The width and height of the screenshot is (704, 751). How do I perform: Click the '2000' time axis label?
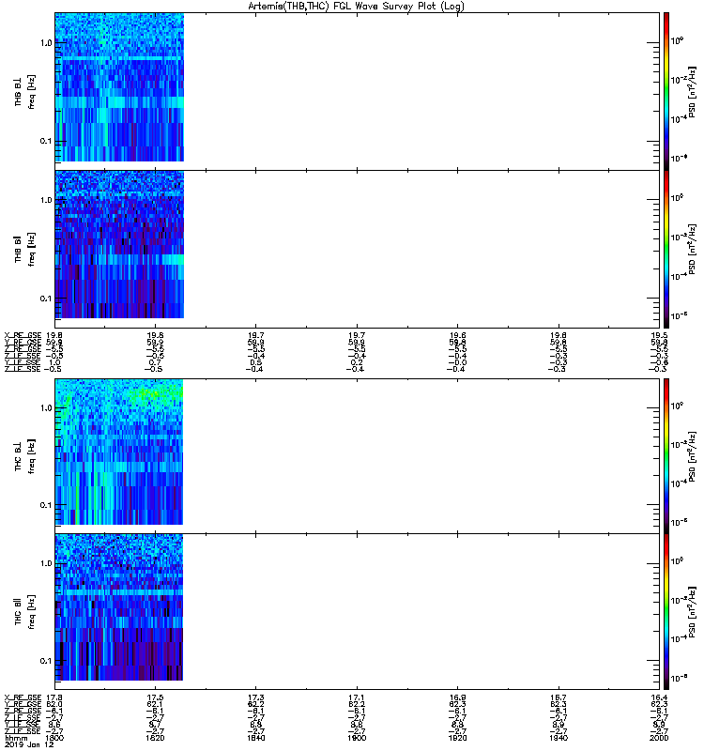tap(660, 738)
